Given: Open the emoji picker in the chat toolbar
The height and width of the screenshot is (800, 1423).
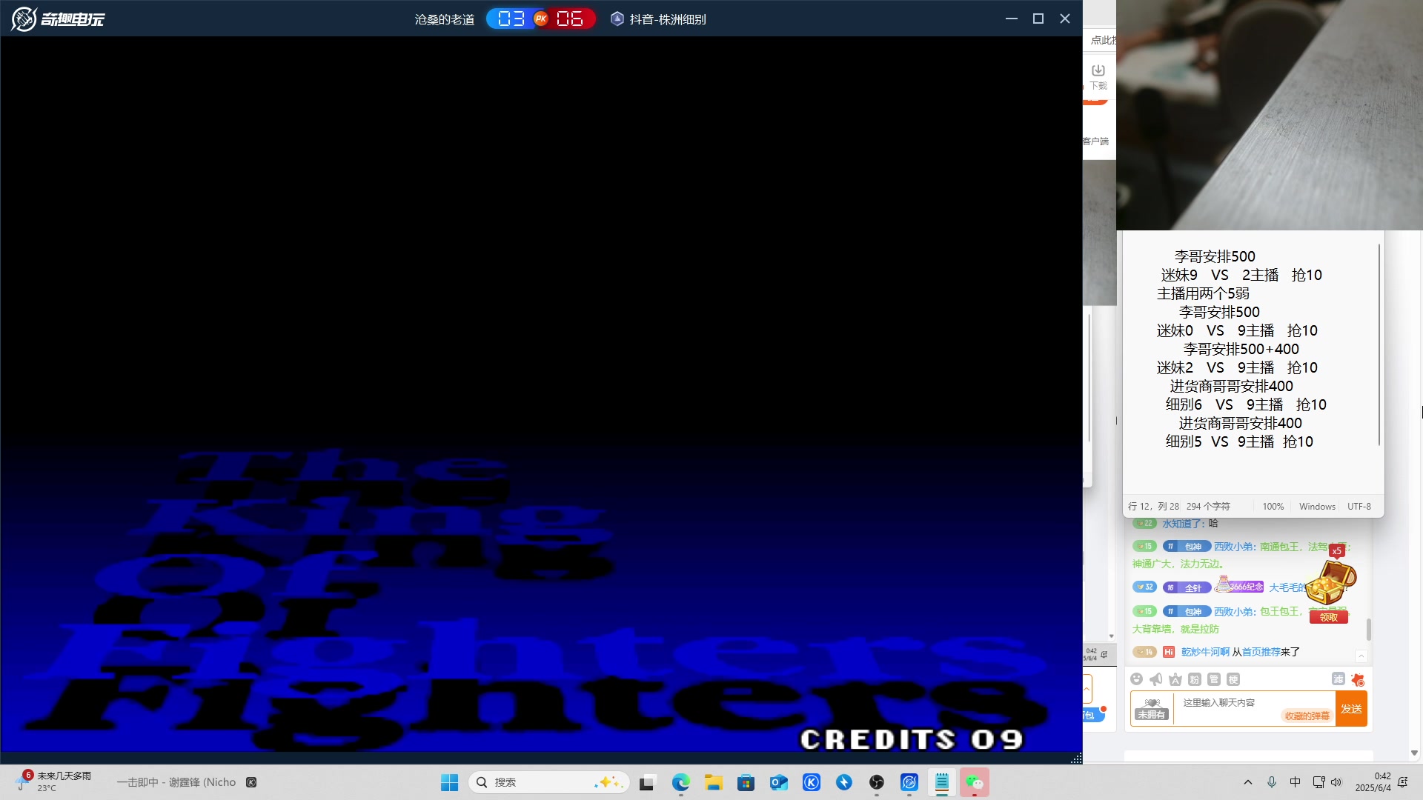Looking at the screenshot, I should click(1136, 679).
